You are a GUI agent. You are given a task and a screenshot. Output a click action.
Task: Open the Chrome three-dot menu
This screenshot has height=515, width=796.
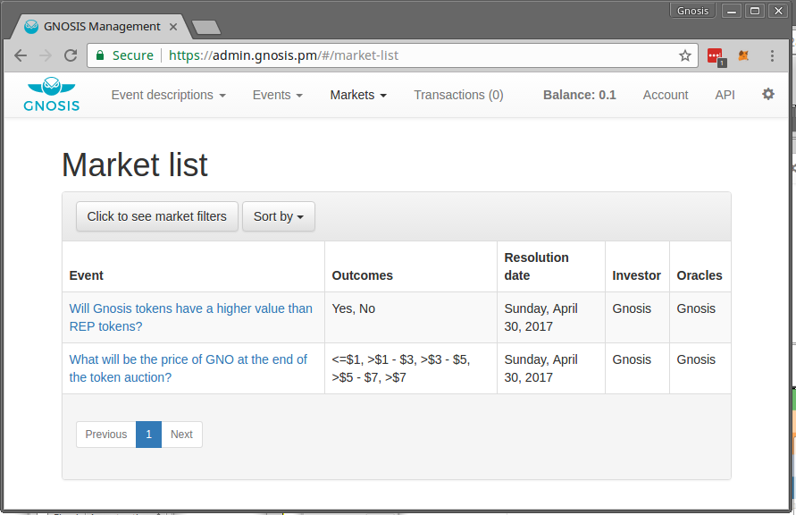[772, 55]
